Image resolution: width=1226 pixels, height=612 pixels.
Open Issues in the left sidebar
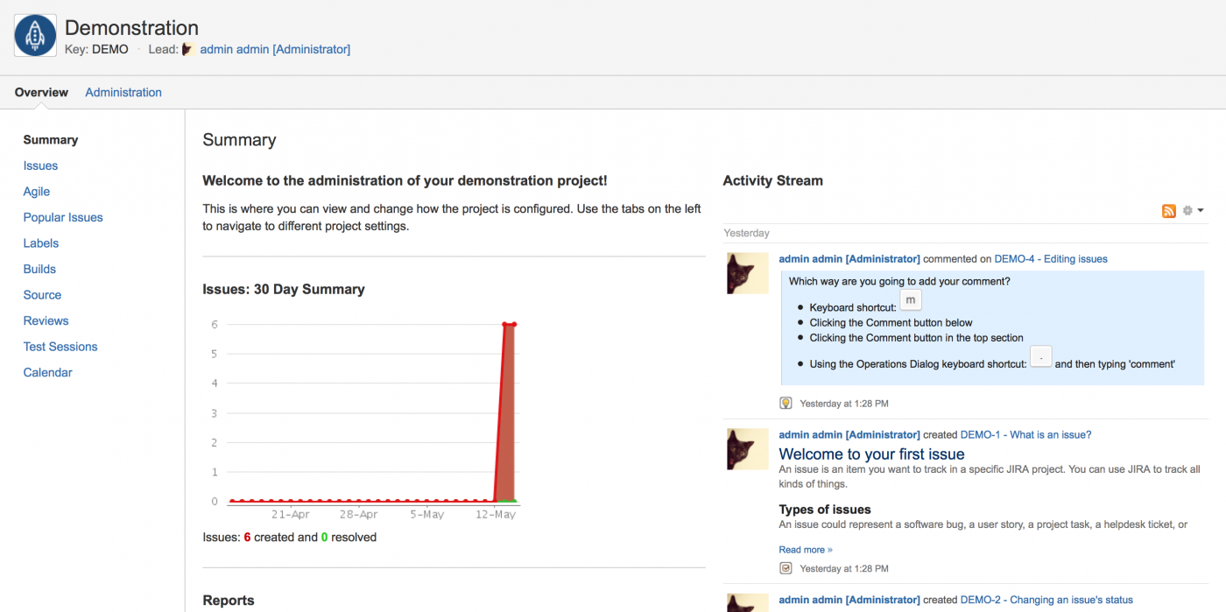click(40, 165)
